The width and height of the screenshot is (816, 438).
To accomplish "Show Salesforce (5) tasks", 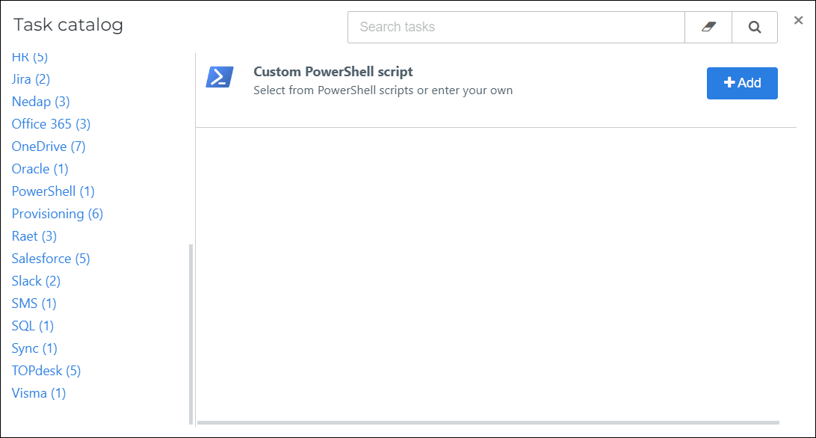I will (x=51, y=259).
